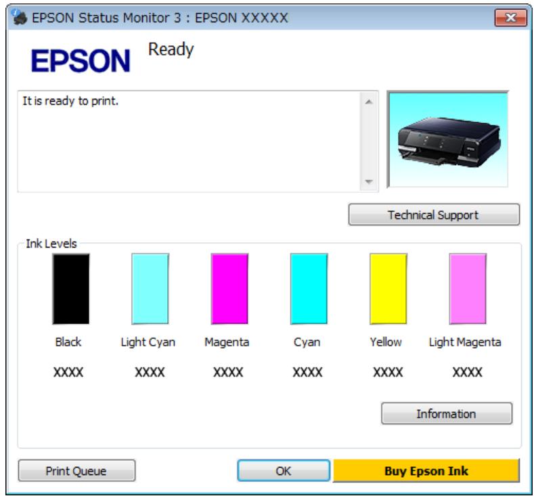Select the Cyan ink level bar
This screenshot has width=534, height=496.
pyautogui.click(x=309, y=289)
